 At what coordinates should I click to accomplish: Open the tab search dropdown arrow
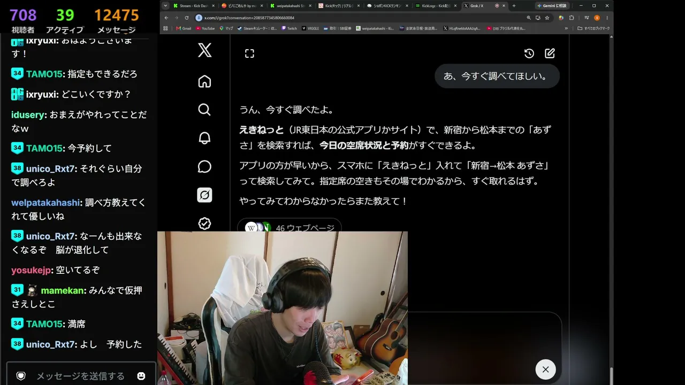[x=165, y=6]
